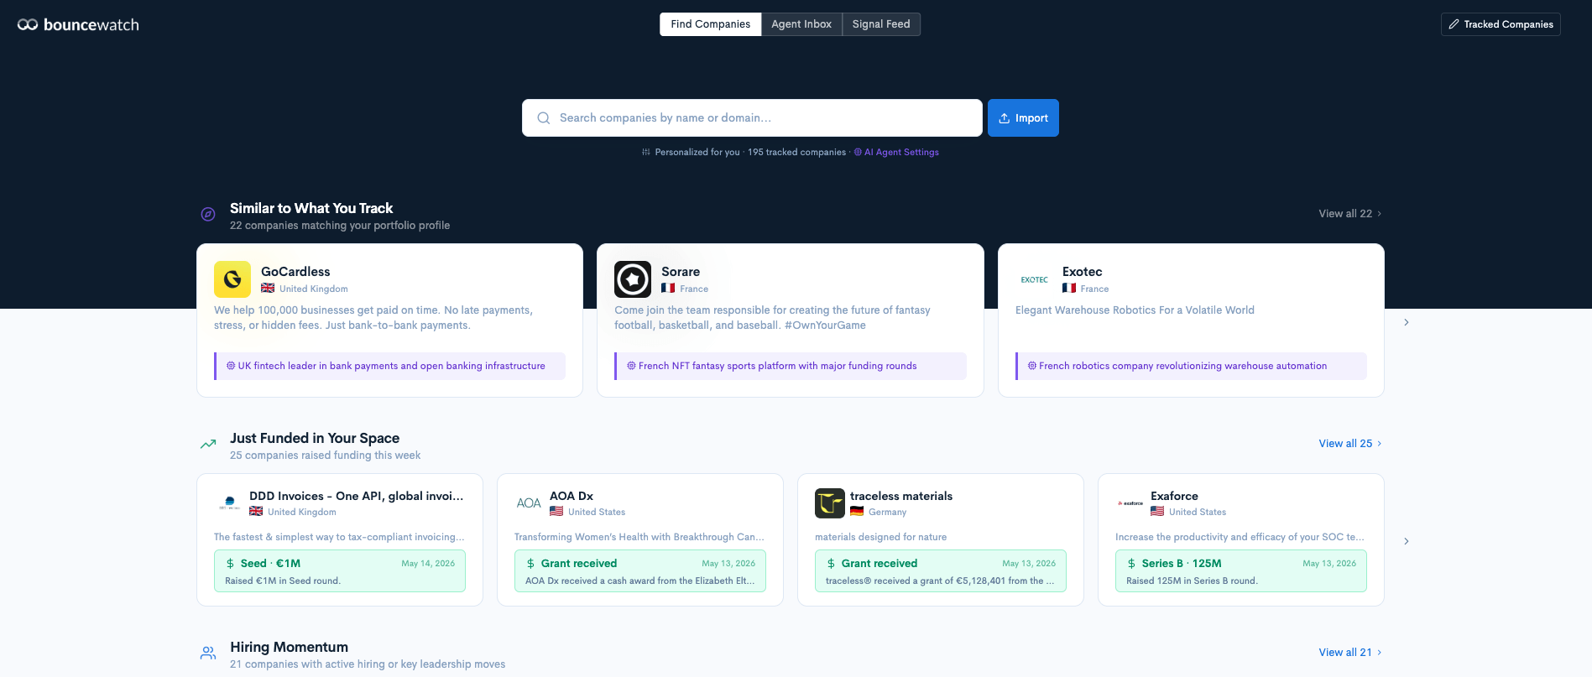Open the Exaforce company name
The image size is (1592, 677).
(x=1174, y=496)
